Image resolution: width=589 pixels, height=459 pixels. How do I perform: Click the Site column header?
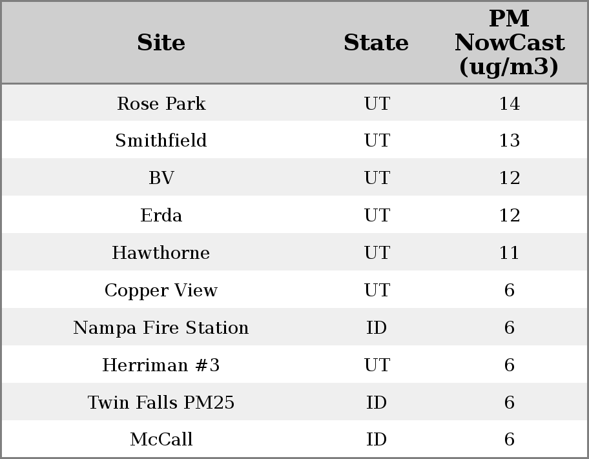click(161, 43)
